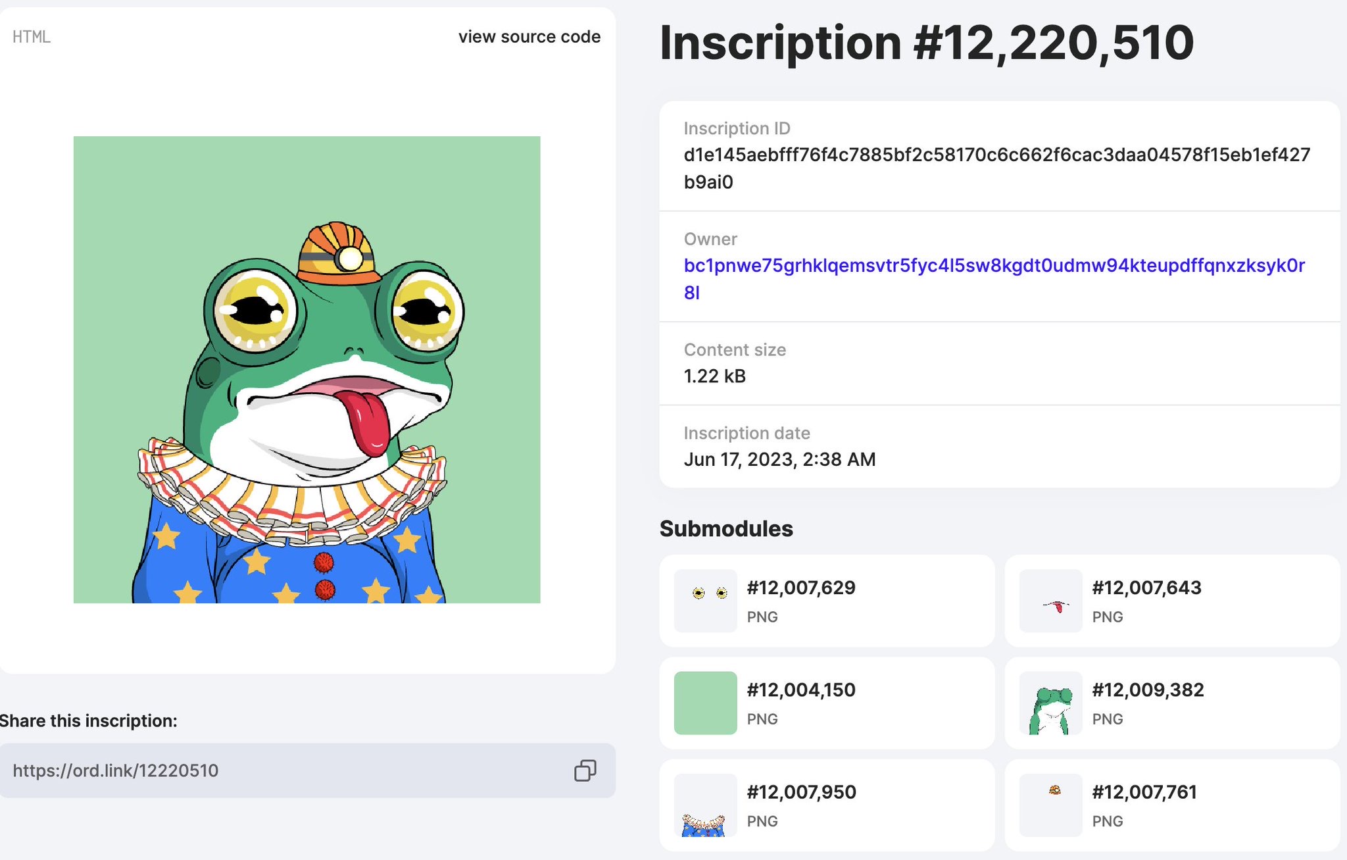Select submodule label #12,004,150
The image size is (1347, 860).
[x=801, y=690]
